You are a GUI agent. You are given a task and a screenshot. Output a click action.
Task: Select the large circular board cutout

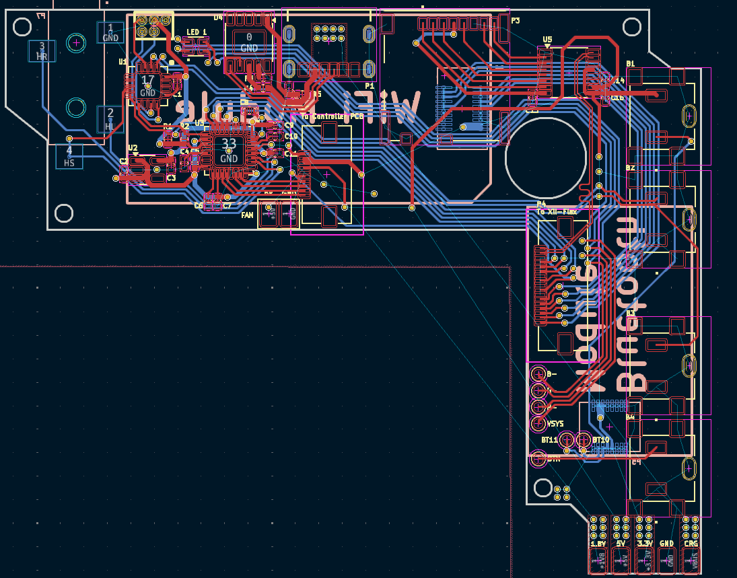tap(546, 157)
